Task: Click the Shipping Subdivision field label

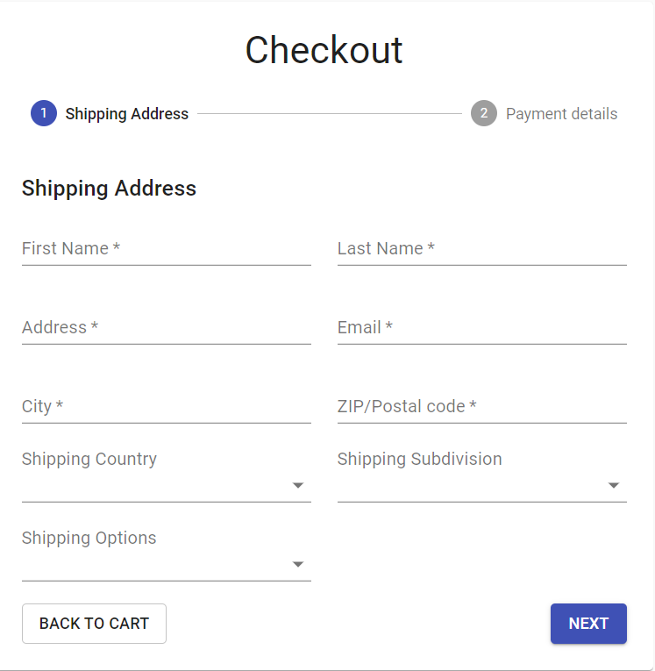Action: coord(419,460)
